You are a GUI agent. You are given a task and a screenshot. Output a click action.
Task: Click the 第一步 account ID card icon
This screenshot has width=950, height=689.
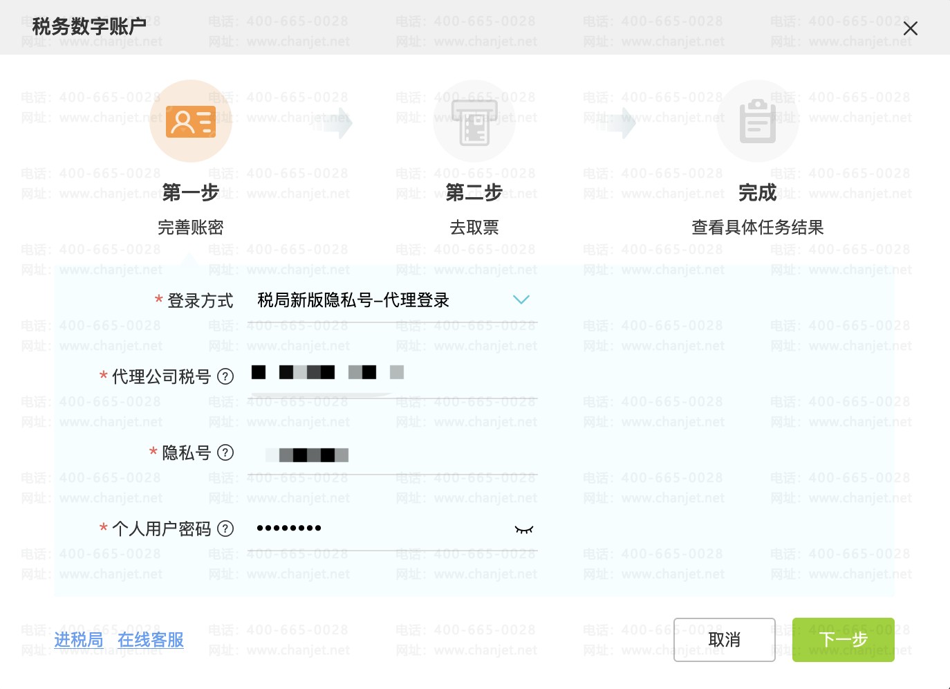point(191,122)
